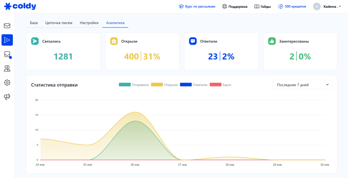Open the settings gear sidebar icon
This screenshot has height=178, width=348.
(x=7, y=82)
